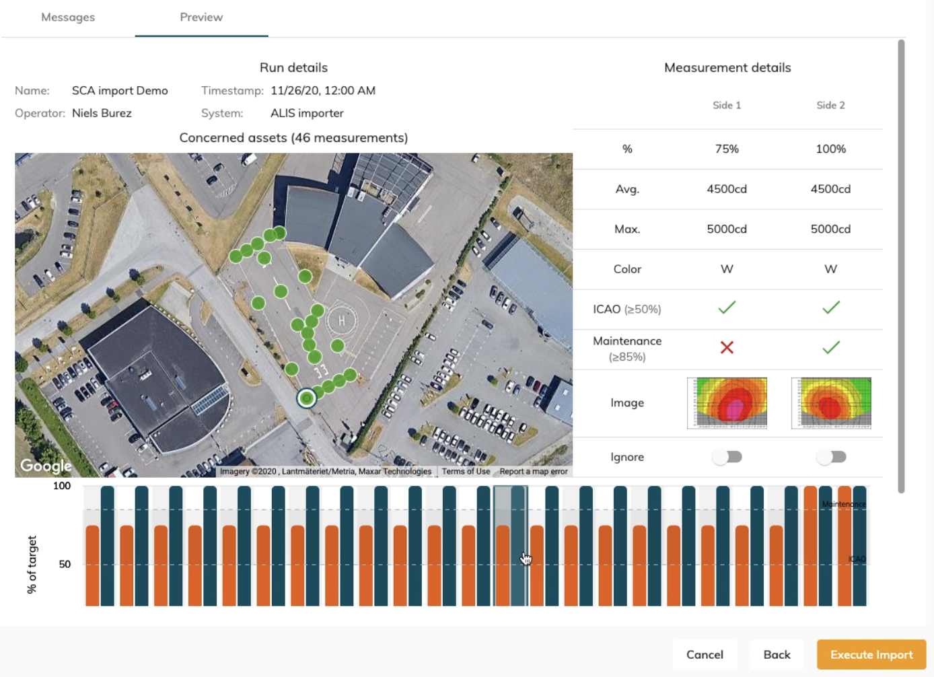Open the Side 1 heatmap image thumbnail
Screen dimensions: 934x677
727,403
